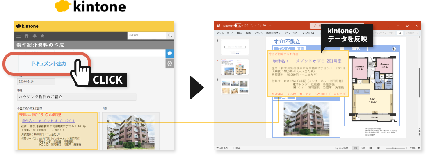Adjust the zoom slider handle

click(x=393, y=148)
